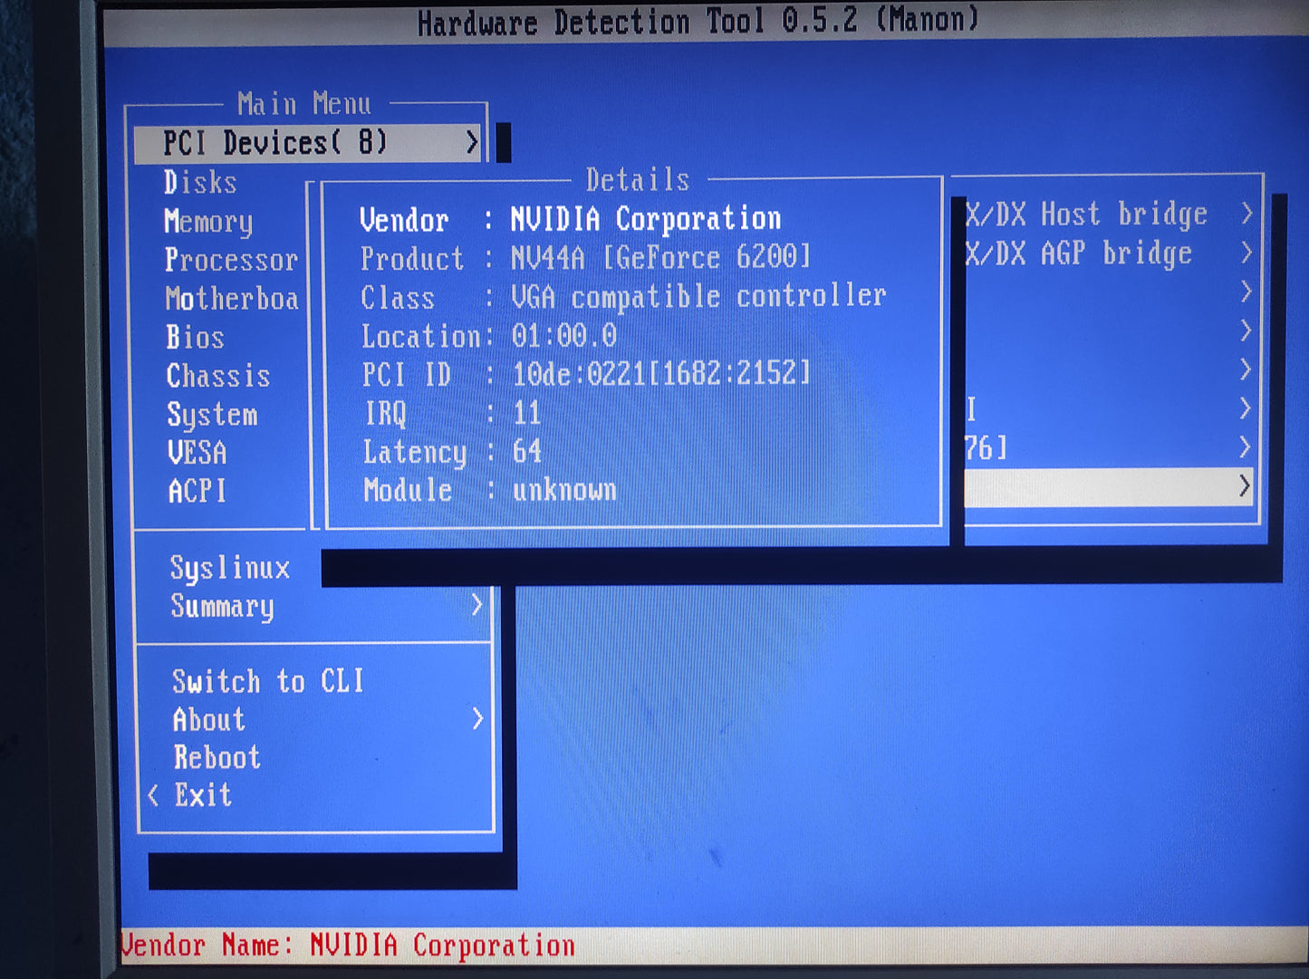Viewport: 1309px width, 979px height.
Task: Click the arrow on the highlighted device row
Action: click(1246, 487)
